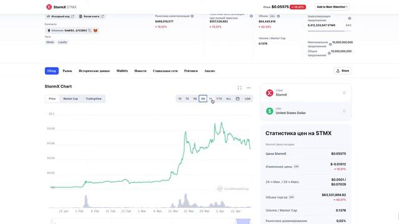
Task: Show info for fully diluted market cap
Action: click(251, 16)
